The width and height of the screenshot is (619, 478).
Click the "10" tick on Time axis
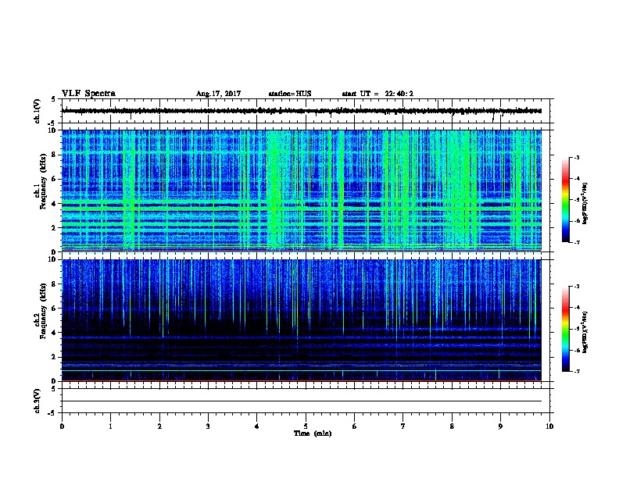point(549,426)
